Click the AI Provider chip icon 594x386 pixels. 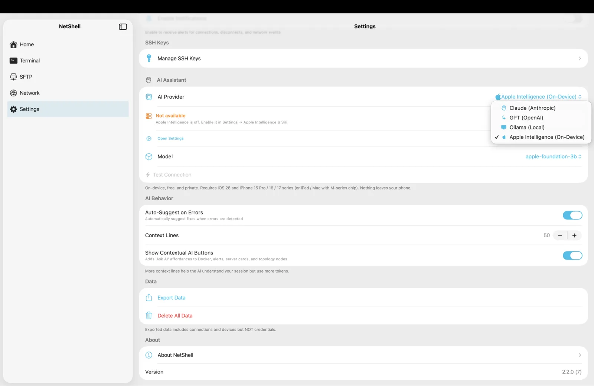point(149,97)
